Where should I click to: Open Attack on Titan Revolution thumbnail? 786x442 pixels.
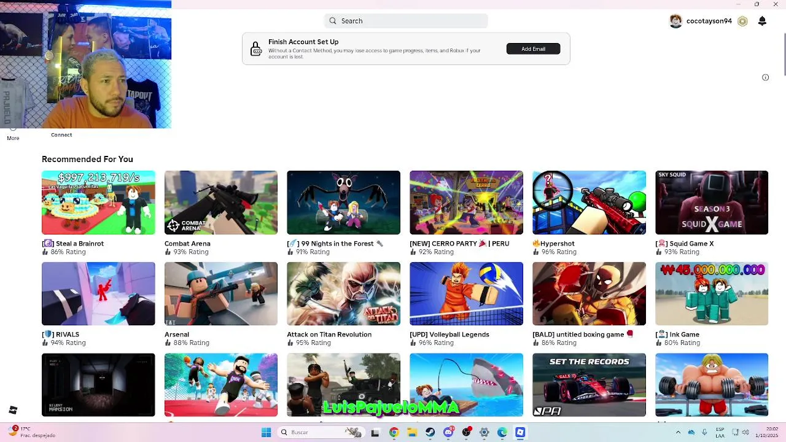click(343, 293)
